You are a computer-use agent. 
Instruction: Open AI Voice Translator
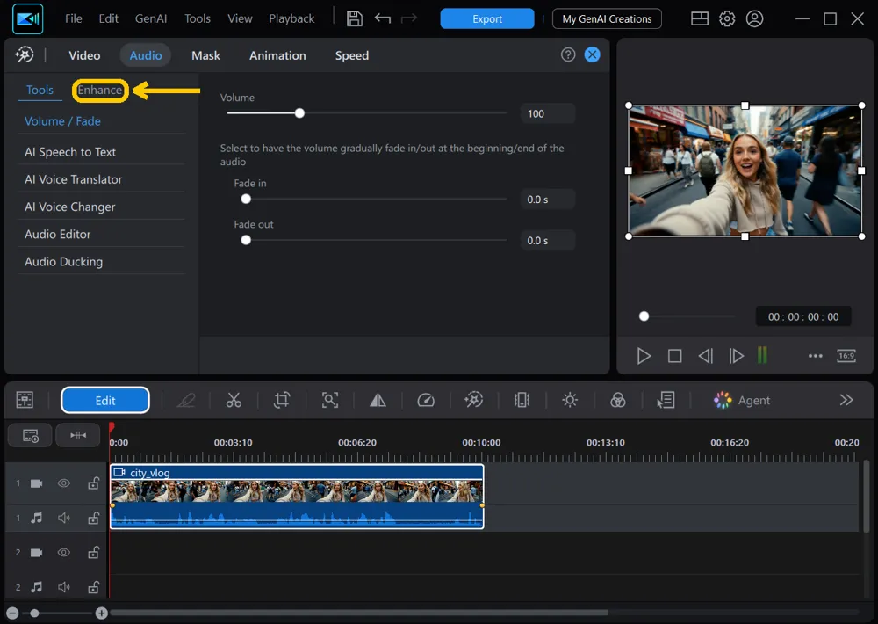click(x=74, y=179)
